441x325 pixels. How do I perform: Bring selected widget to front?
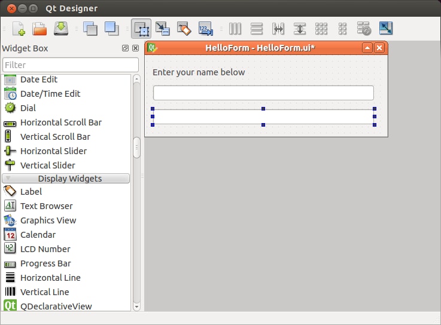click(112, 29)
